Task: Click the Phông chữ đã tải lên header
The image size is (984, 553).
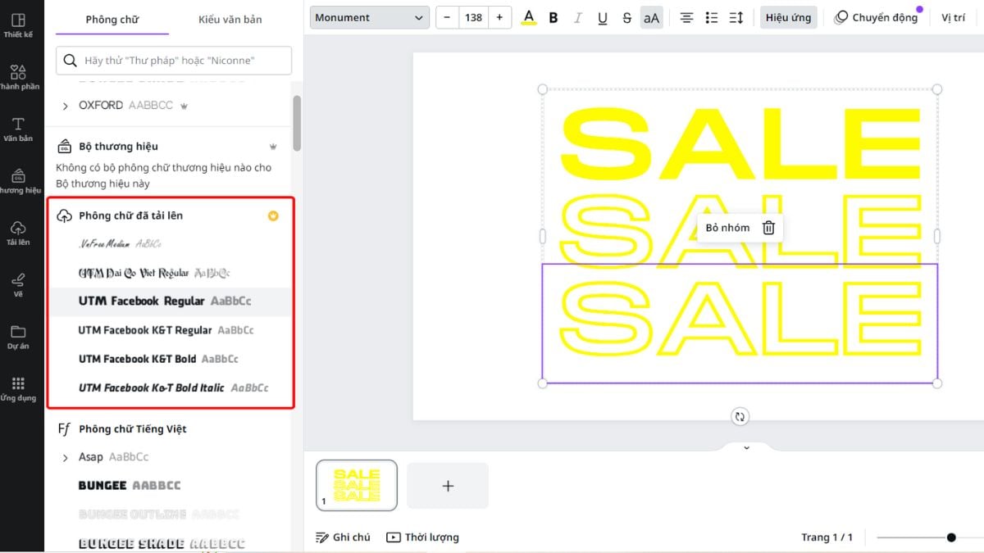Action: [131, 215]
